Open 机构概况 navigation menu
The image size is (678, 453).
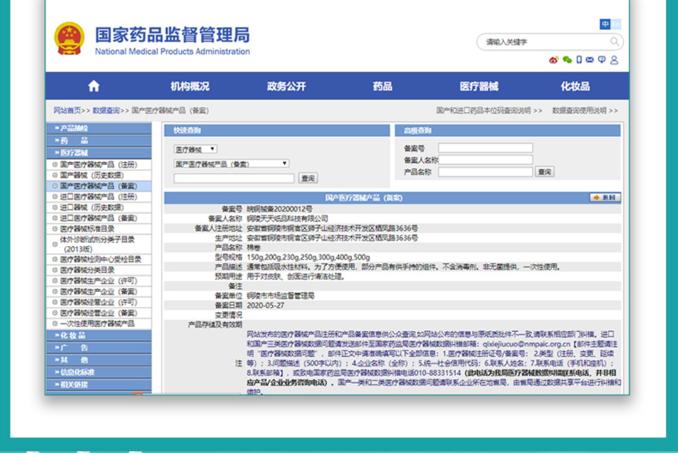coord(190,86)
